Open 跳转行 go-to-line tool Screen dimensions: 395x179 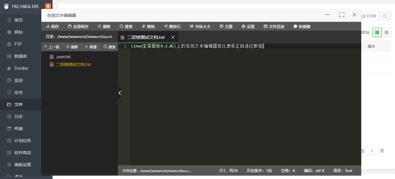[x=172, y=26]
